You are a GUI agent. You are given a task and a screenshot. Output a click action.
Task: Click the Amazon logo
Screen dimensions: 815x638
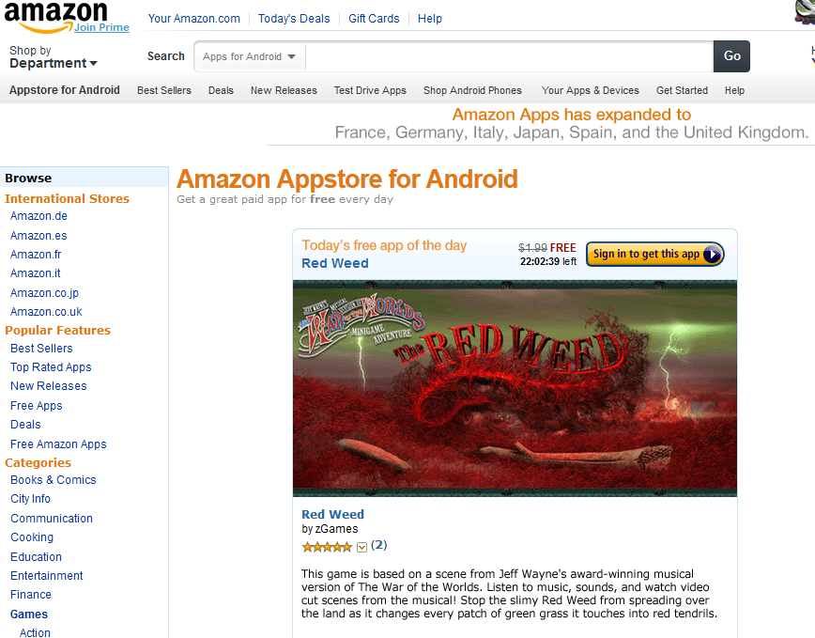[x=55, y=15]
